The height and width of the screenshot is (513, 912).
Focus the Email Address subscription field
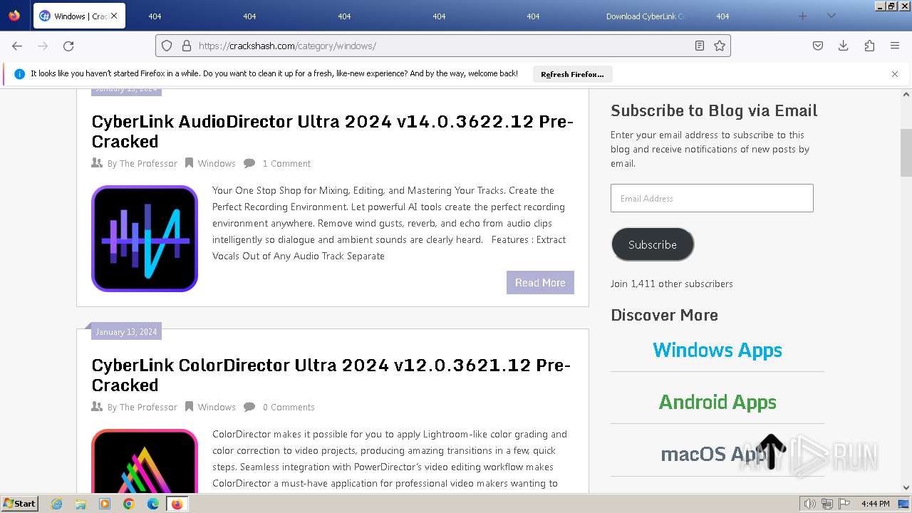coord(712,198)
